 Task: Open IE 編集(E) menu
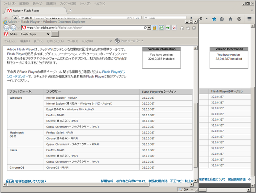pos(25,41)
